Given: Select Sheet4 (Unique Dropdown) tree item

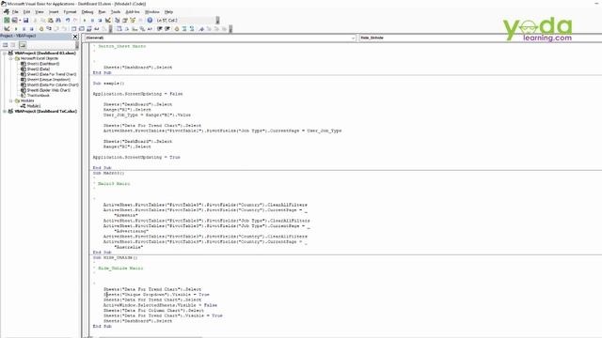Looking at the screenshot, I should click(x=48, y=80).
